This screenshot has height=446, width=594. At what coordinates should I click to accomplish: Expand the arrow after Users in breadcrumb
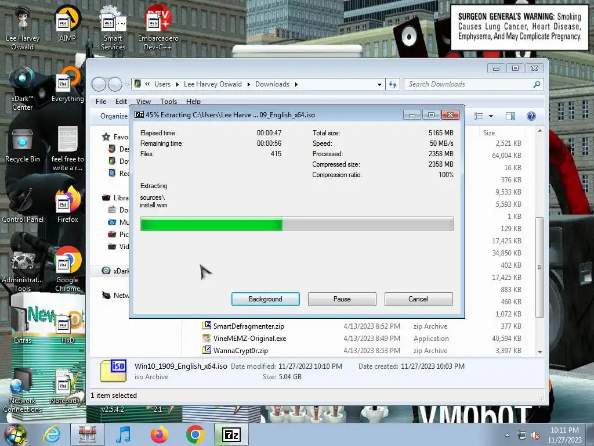click(177, 84)
